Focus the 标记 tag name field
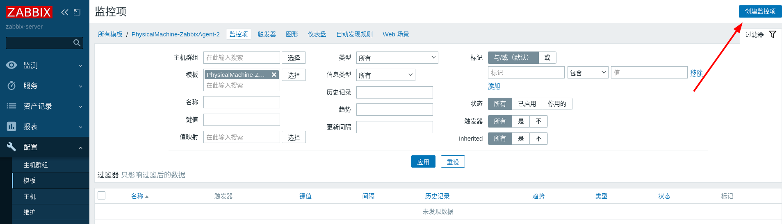Image resolution: width=782 pixels, height=224 pixels. pyautogui.click(x=526, y=72)
